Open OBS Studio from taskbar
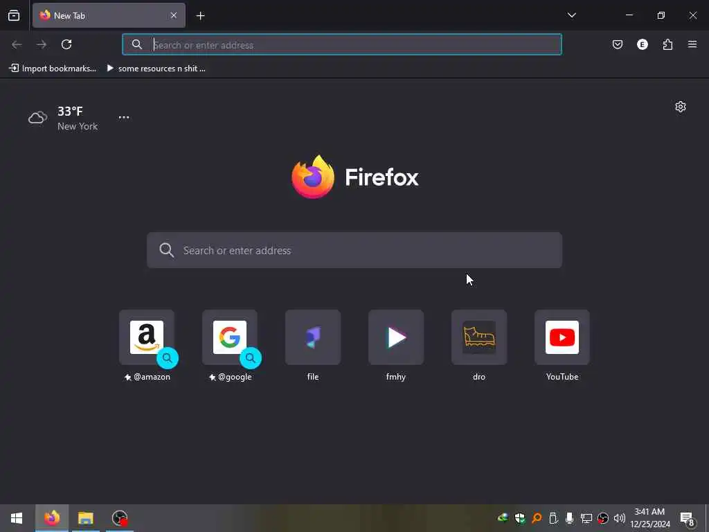Screen dimensions: 709x532 point(120,518)
